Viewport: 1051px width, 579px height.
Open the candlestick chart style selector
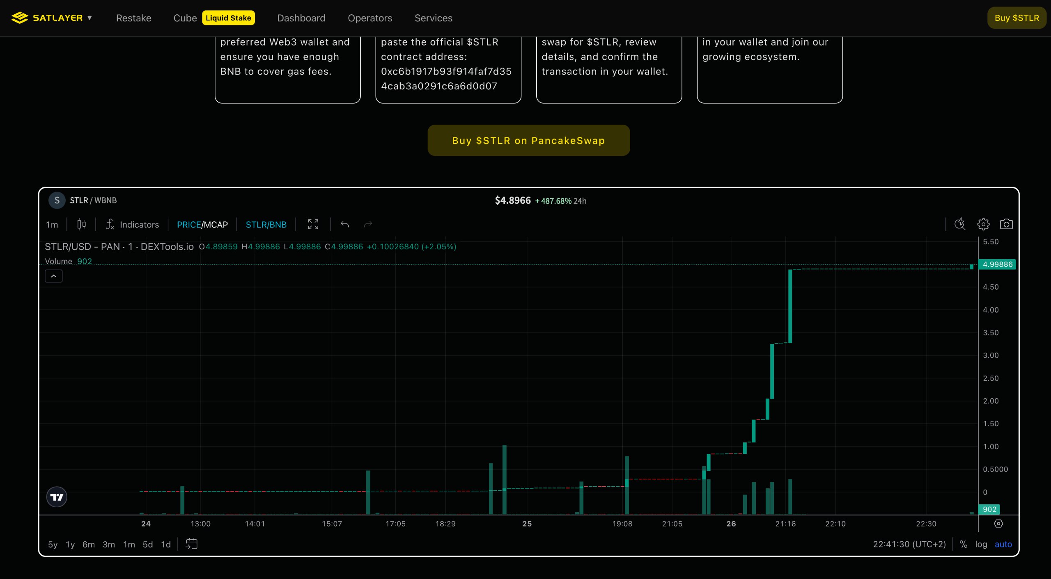pos(81,224)
